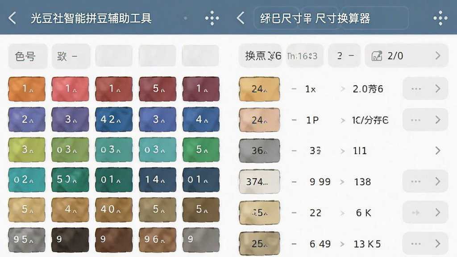Select the peach 24 swatch in the converter

tap(259, 120)
